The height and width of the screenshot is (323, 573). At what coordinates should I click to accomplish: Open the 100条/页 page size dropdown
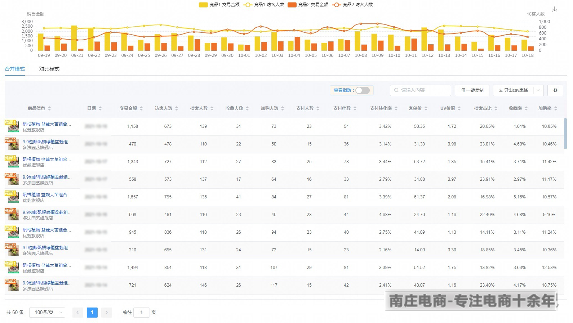(47, 312)
